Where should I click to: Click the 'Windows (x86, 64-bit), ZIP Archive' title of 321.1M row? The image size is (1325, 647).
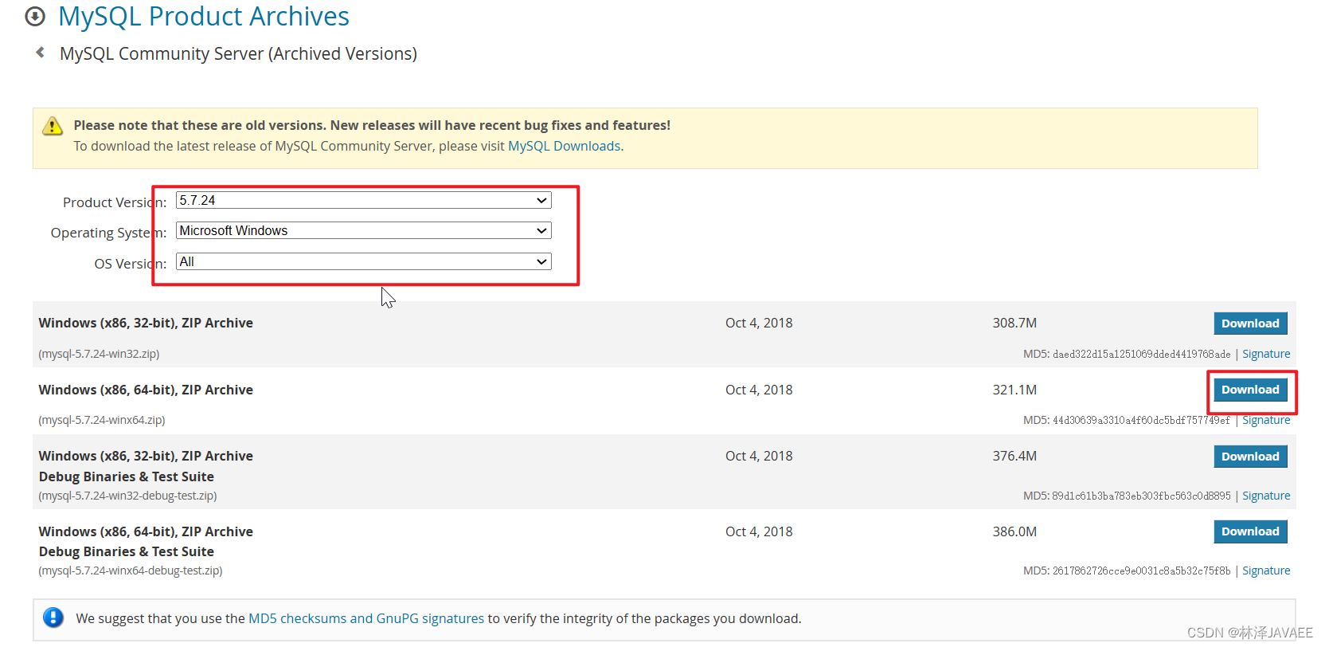point(146,390)
